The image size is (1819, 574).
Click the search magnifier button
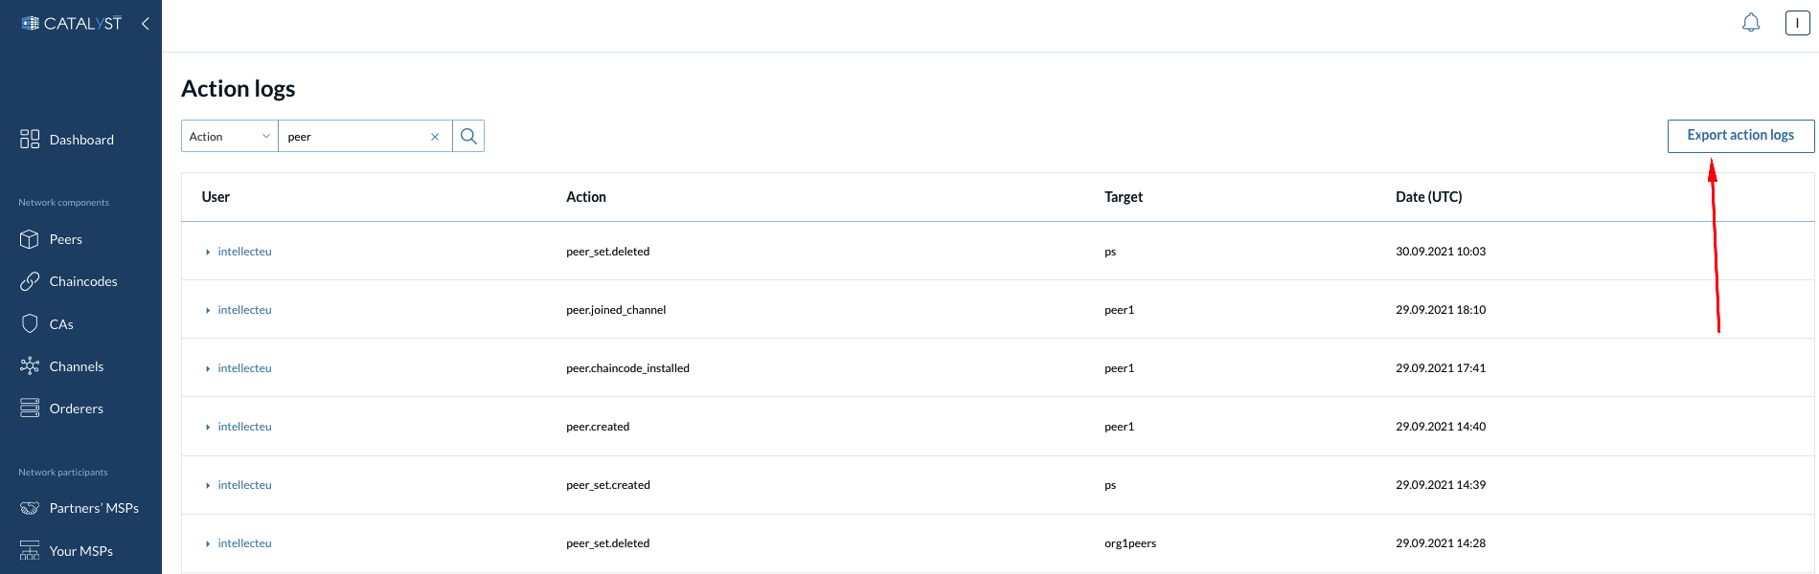468,136
